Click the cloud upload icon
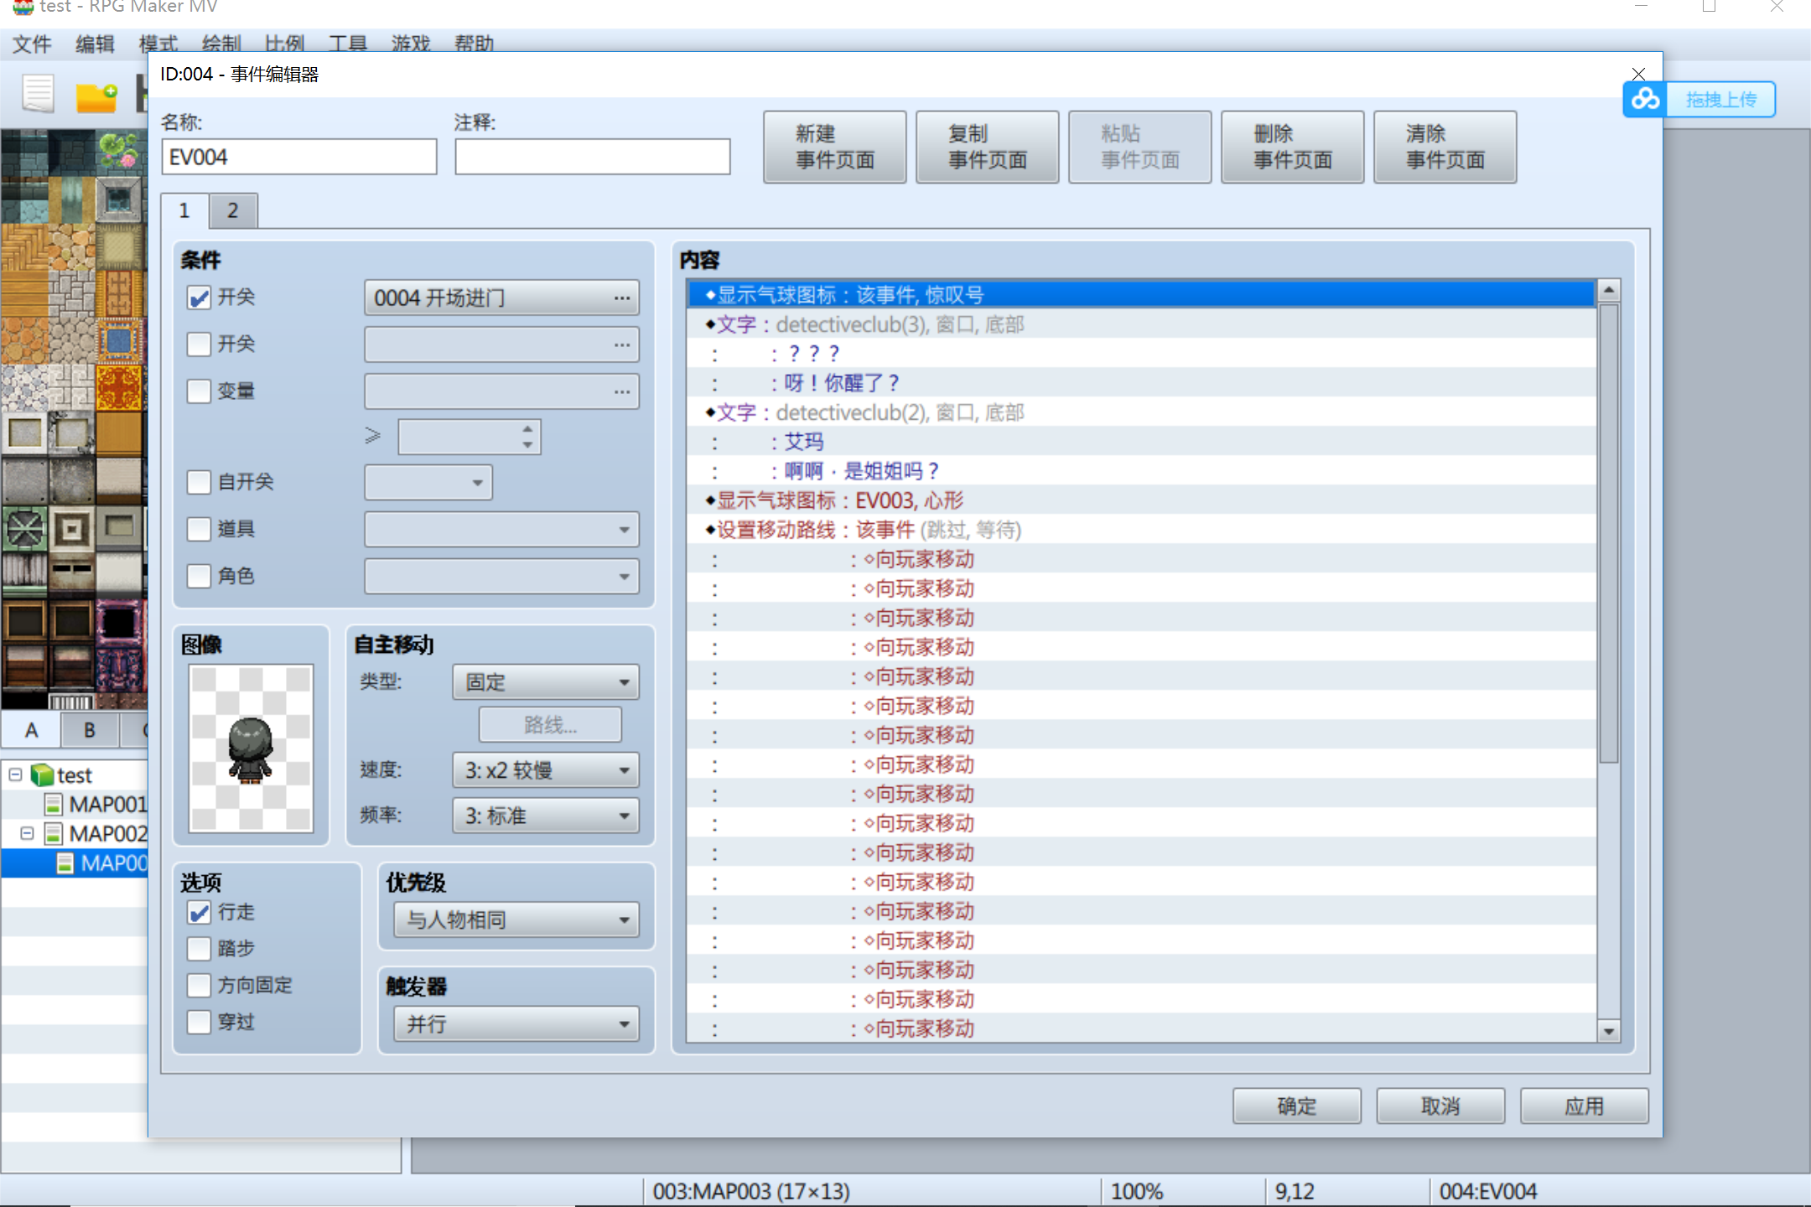The image size is (1811, 1207). click(1645, 99)
